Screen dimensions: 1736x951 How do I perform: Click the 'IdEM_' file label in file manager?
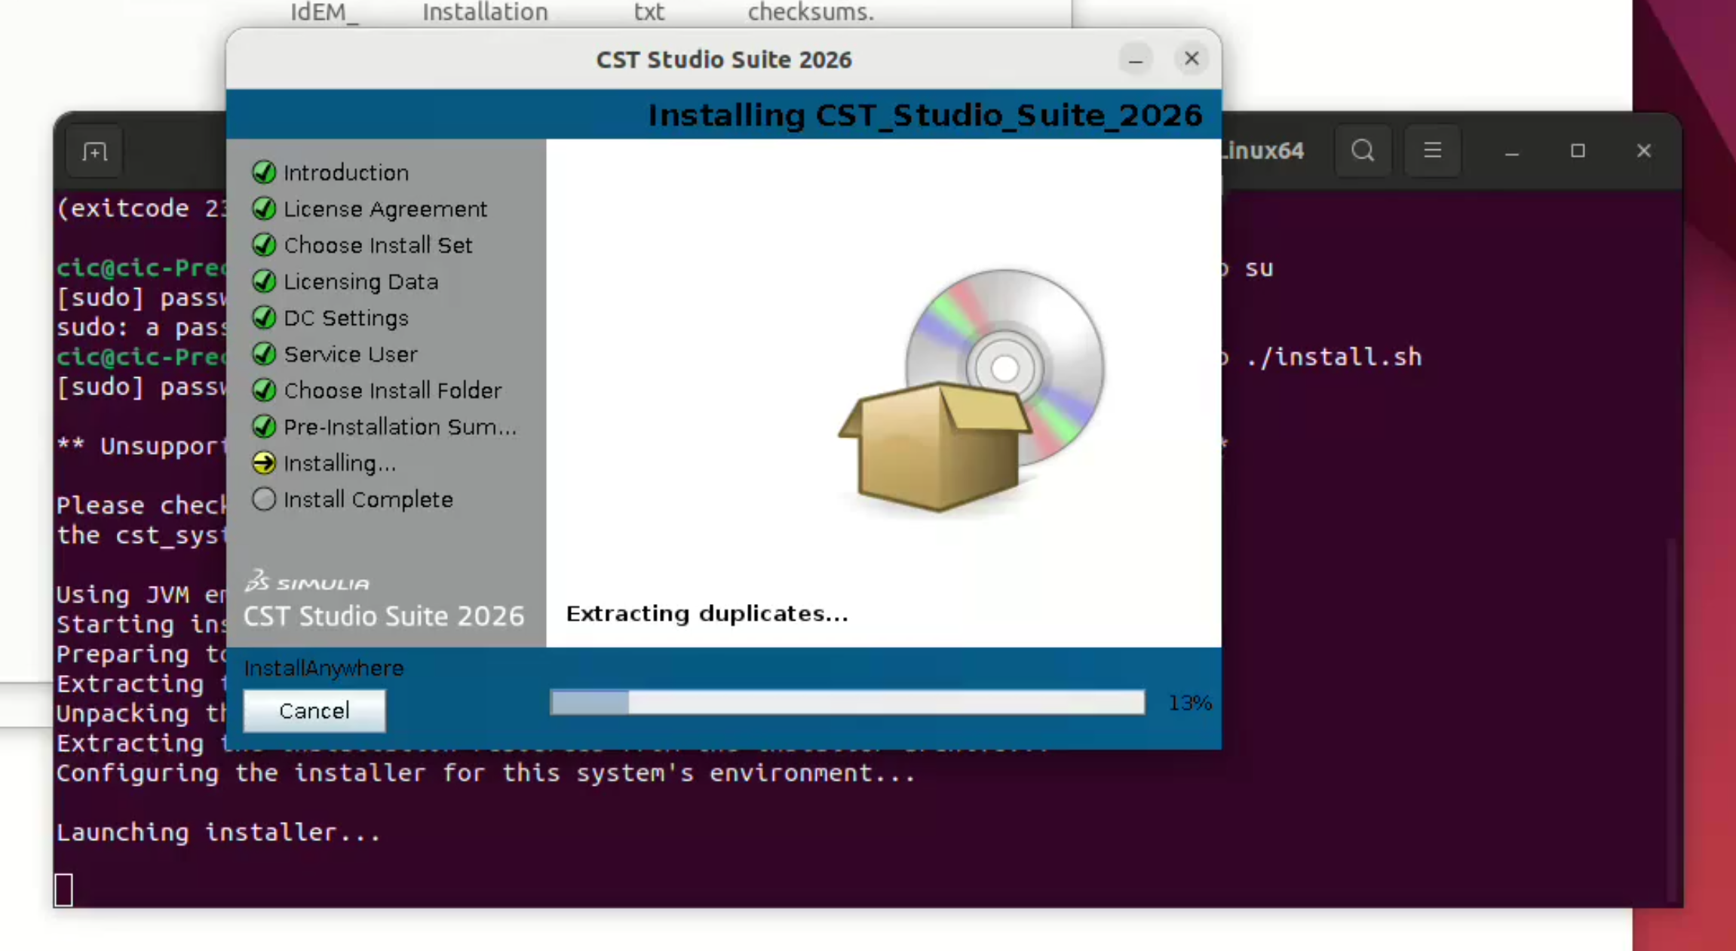(x=324, y=12)
